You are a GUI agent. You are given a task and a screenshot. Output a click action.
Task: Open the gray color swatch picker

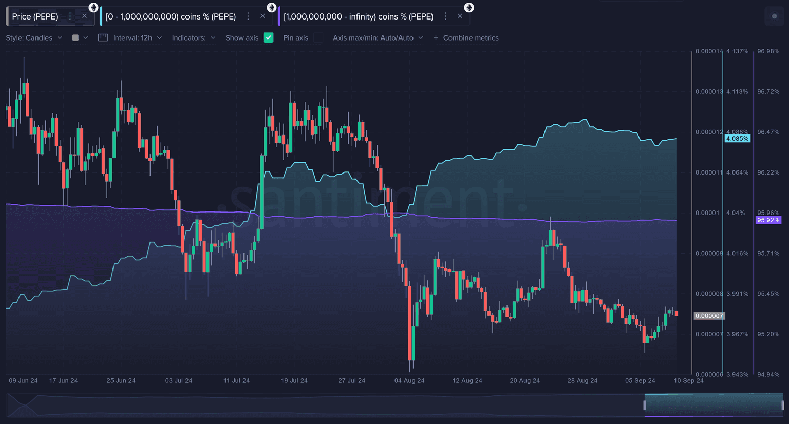click(x=80, y=37)
